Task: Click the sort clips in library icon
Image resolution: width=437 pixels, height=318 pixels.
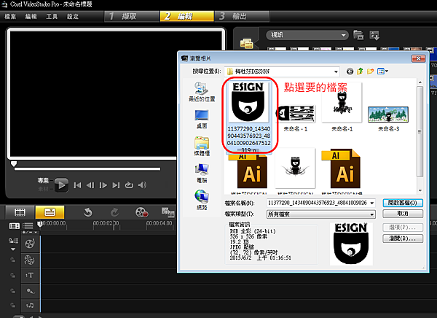Action: [374, 35]
